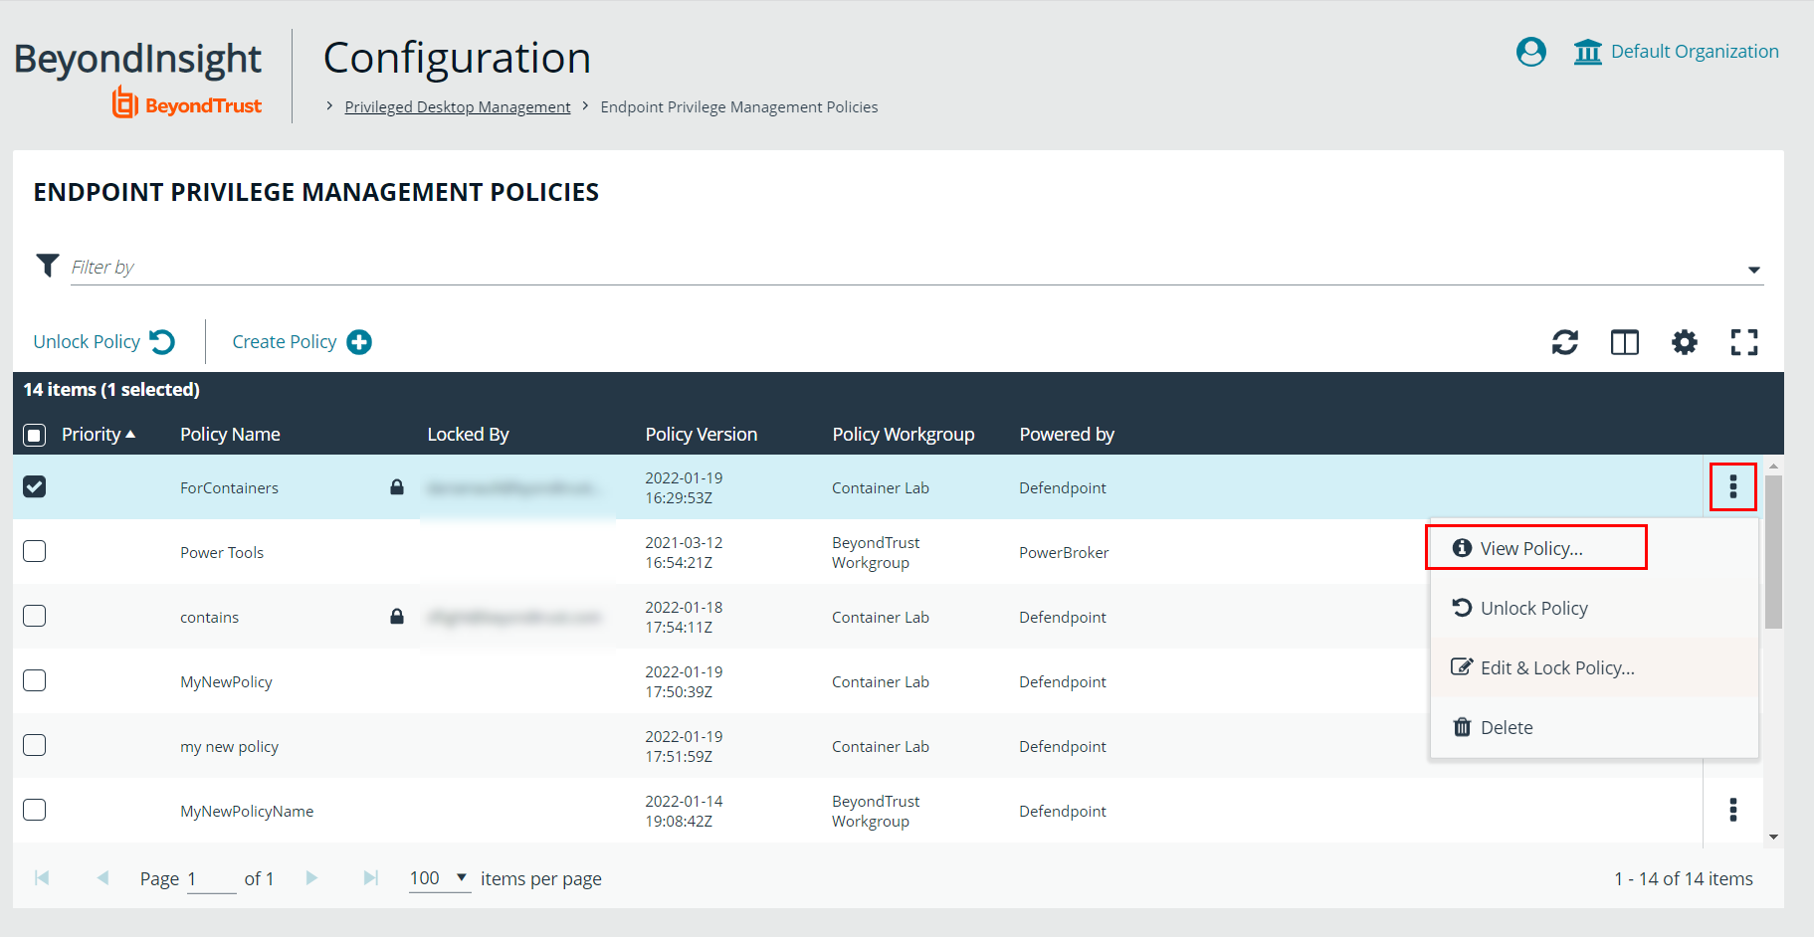
Task: Open the user account profile icon
Action: click(1530, 52)
